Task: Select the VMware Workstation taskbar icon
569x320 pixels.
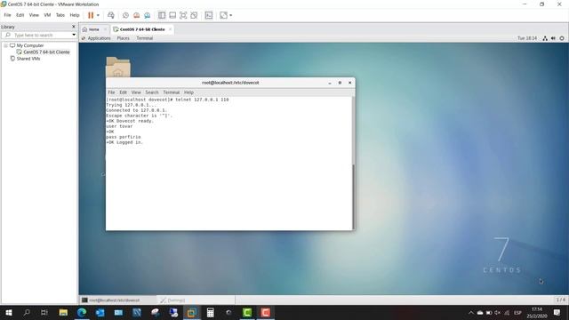Action: coord(192,312)
